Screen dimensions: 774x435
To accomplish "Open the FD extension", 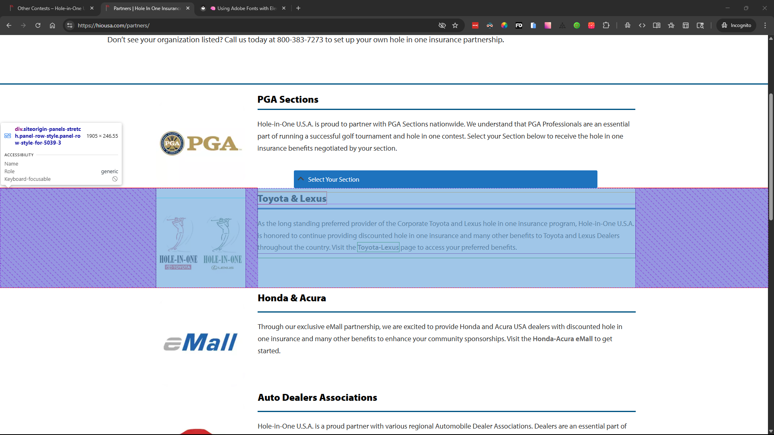I will (519, 25).
